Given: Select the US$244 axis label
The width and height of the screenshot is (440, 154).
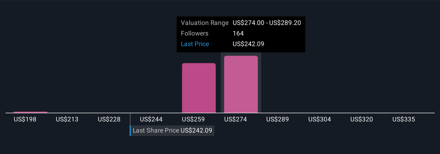Looking at the screenshot, I should point(151,119).
